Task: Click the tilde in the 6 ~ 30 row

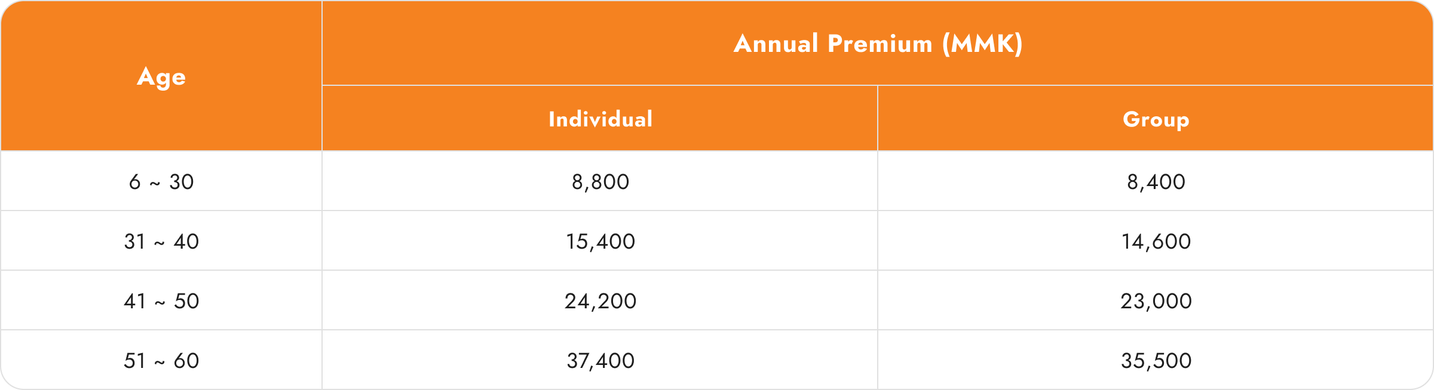Action: coord(155,184)
